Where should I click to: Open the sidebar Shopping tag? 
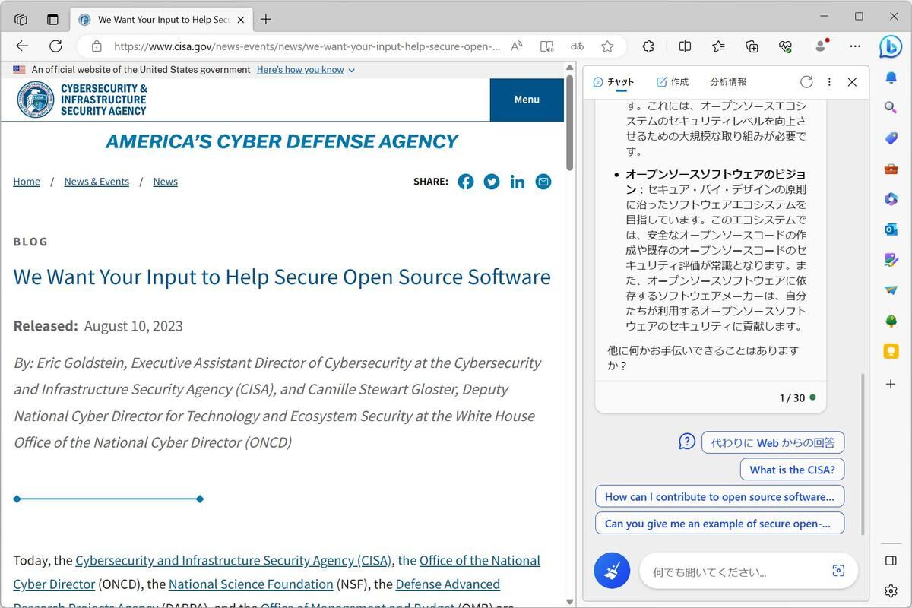click(x=891, y=138)
